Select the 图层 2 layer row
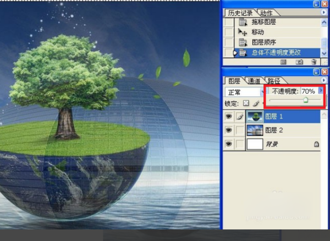This screenshot has height=241, width=330. coord(283,130)
